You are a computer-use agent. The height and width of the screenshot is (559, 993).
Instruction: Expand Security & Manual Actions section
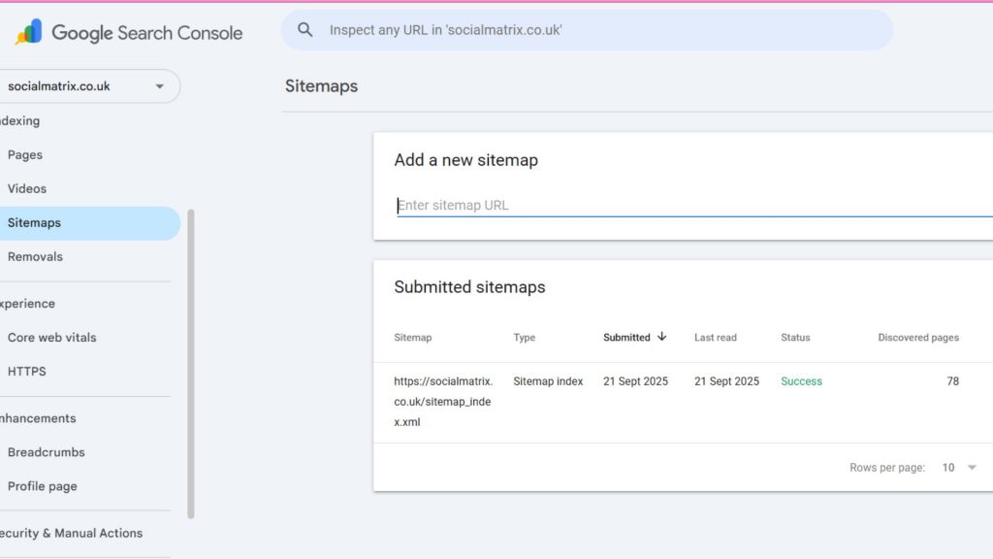tap(72, 533)
